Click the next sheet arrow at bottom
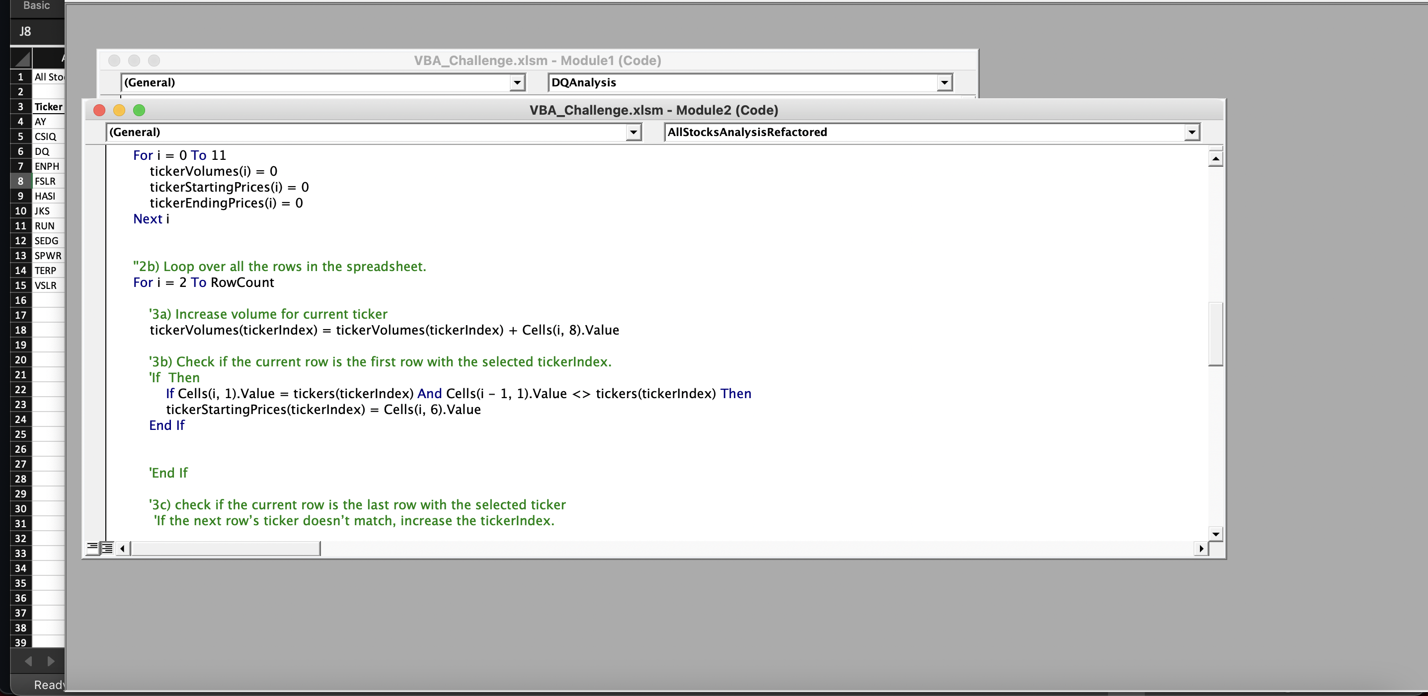The image size is (1428, 696). pos(51,661)
